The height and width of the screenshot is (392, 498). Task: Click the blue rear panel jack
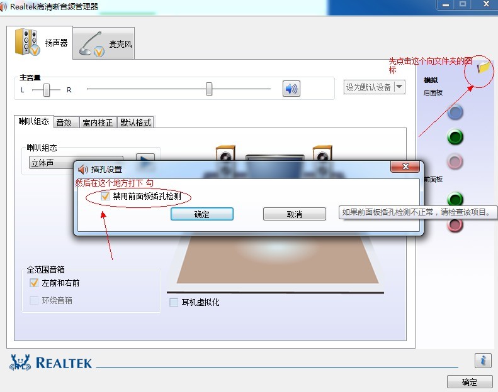(455, 112)
